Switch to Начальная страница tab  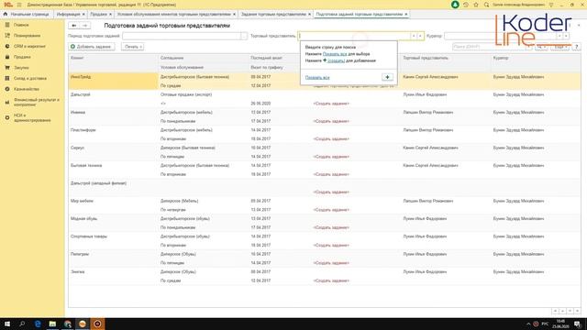pos(27,15)
